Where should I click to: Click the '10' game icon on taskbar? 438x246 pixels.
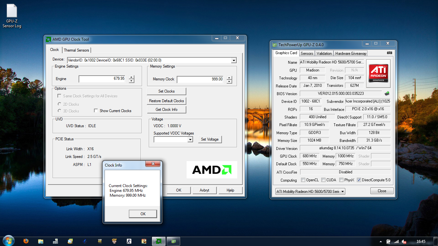tap(100, 241)
